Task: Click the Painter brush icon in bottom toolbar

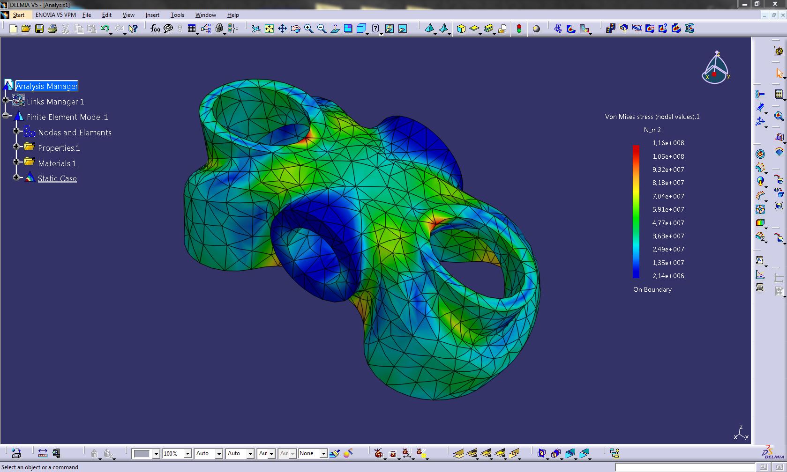Action: 334,453
